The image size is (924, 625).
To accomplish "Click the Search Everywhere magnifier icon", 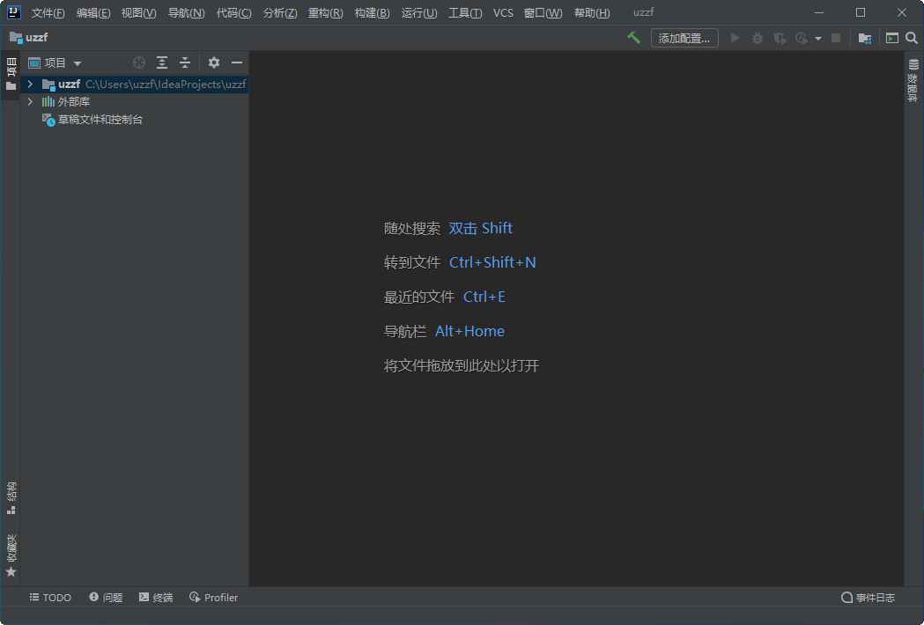I will 912,38.
